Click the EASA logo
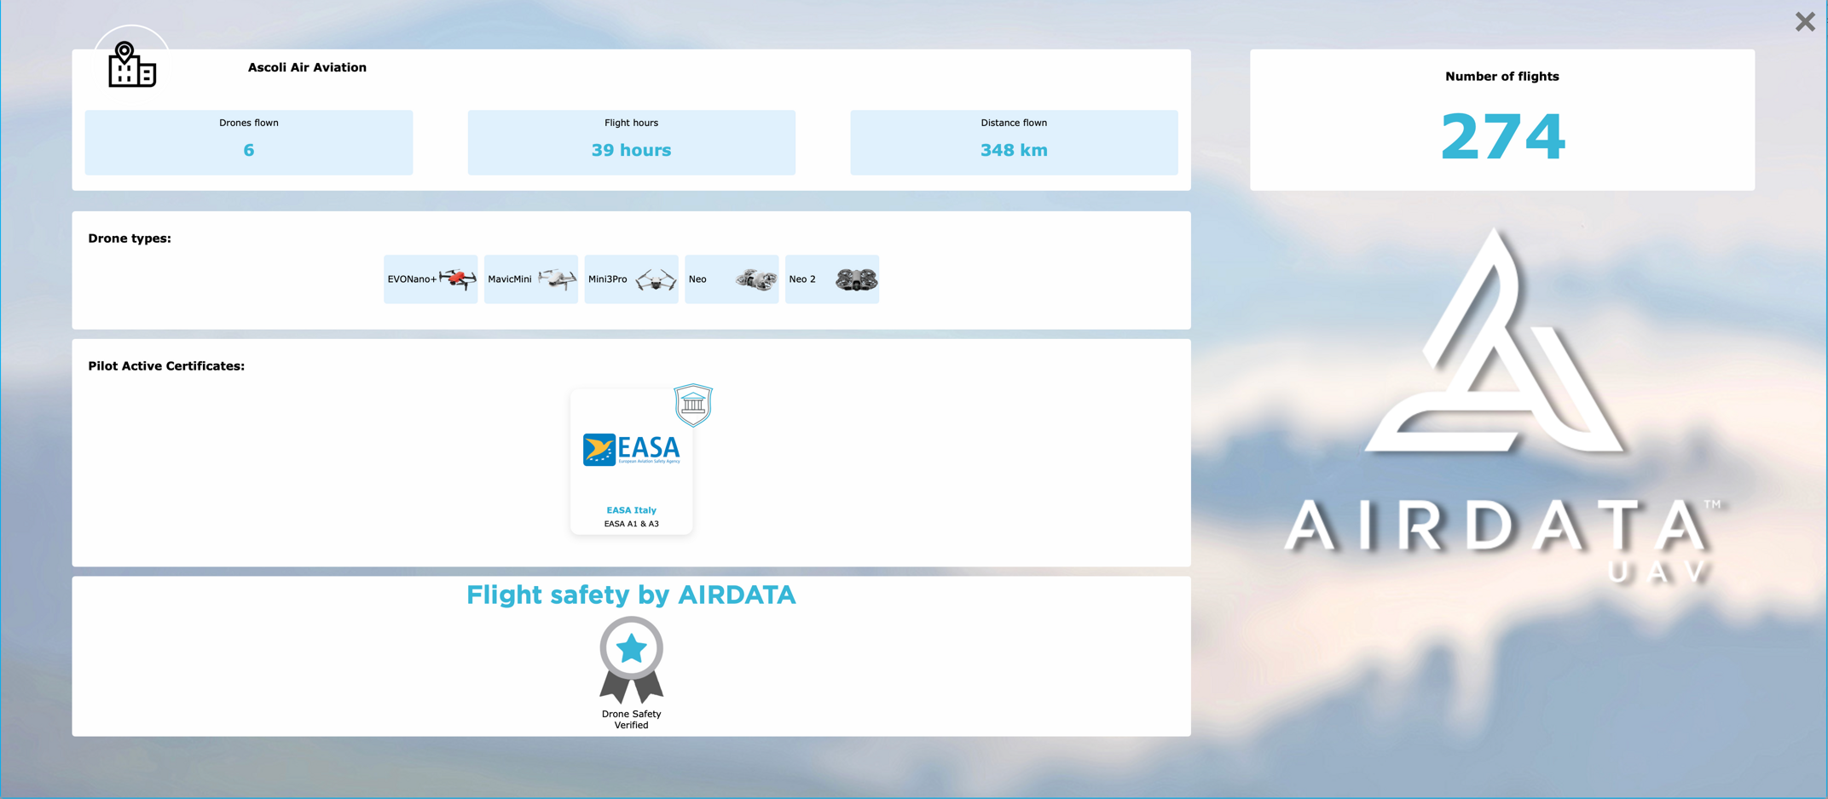 point(631,449)
